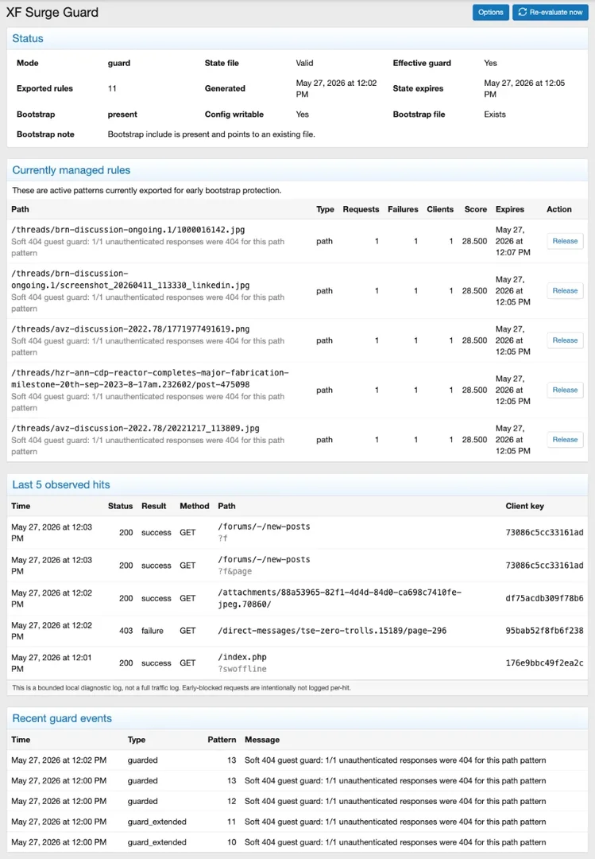Release the 20221217_113809.jpg path rule
Image resolution: width=595 pixels, height=859 pixels.
click(565, 439)
